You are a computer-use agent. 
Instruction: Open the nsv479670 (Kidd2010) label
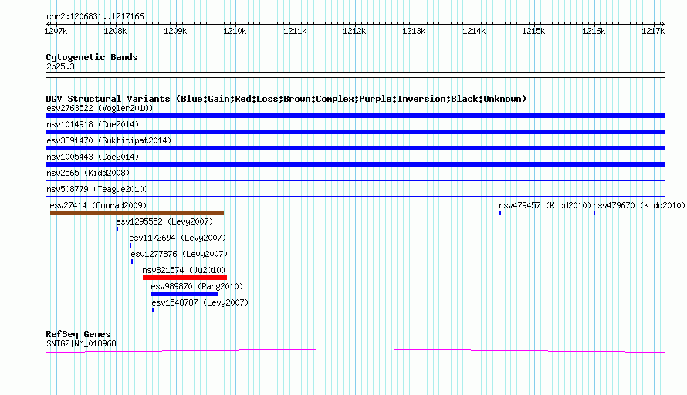639,205
